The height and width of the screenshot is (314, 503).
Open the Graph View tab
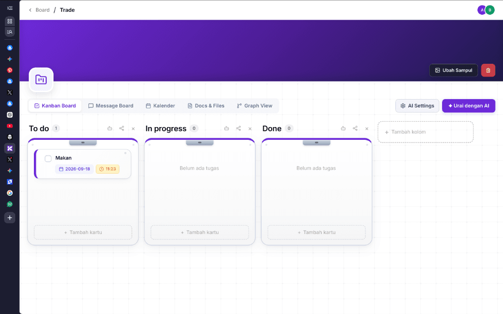pyautogui.click(x=254, y=106)
